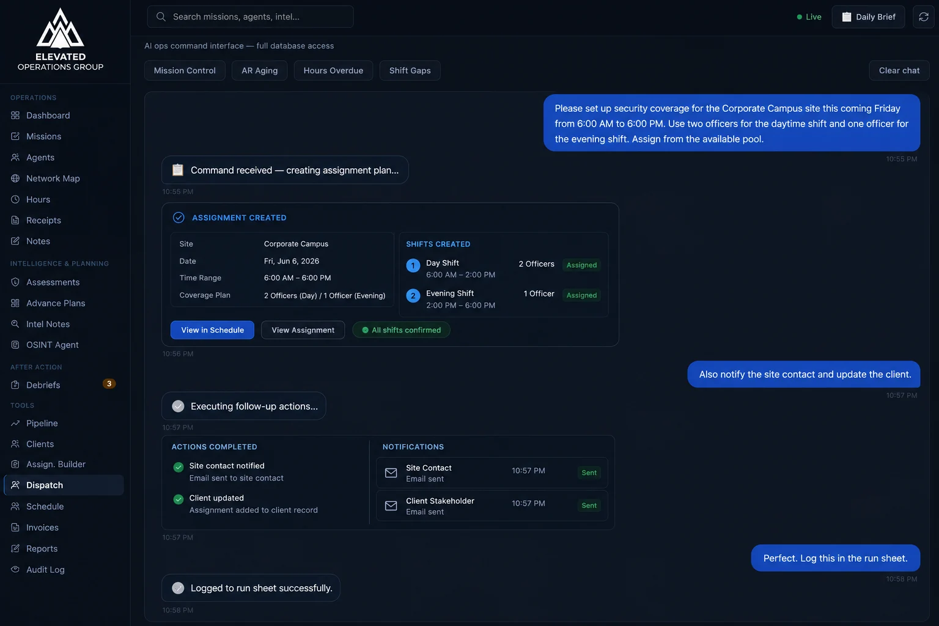Click the refresh icon button

[x=924, y=17]
